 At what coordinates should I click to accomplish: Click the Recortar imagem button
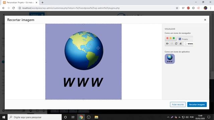197,104
